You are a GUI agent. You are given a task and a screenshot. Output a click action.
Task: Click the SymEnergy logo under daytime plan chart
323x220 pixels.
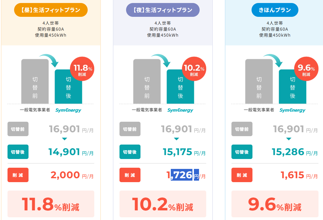pos(68,110)
